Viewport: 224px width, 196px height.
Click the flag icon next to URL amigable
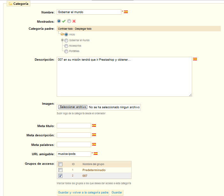(96, 154)
